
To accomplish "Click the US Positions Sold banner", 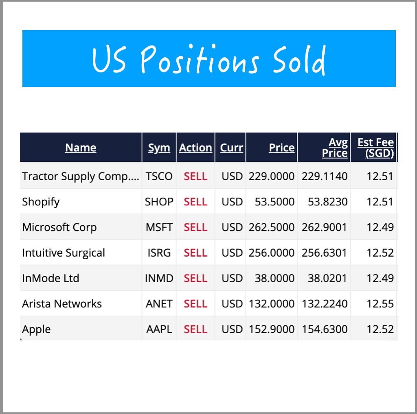I will 209,59.
